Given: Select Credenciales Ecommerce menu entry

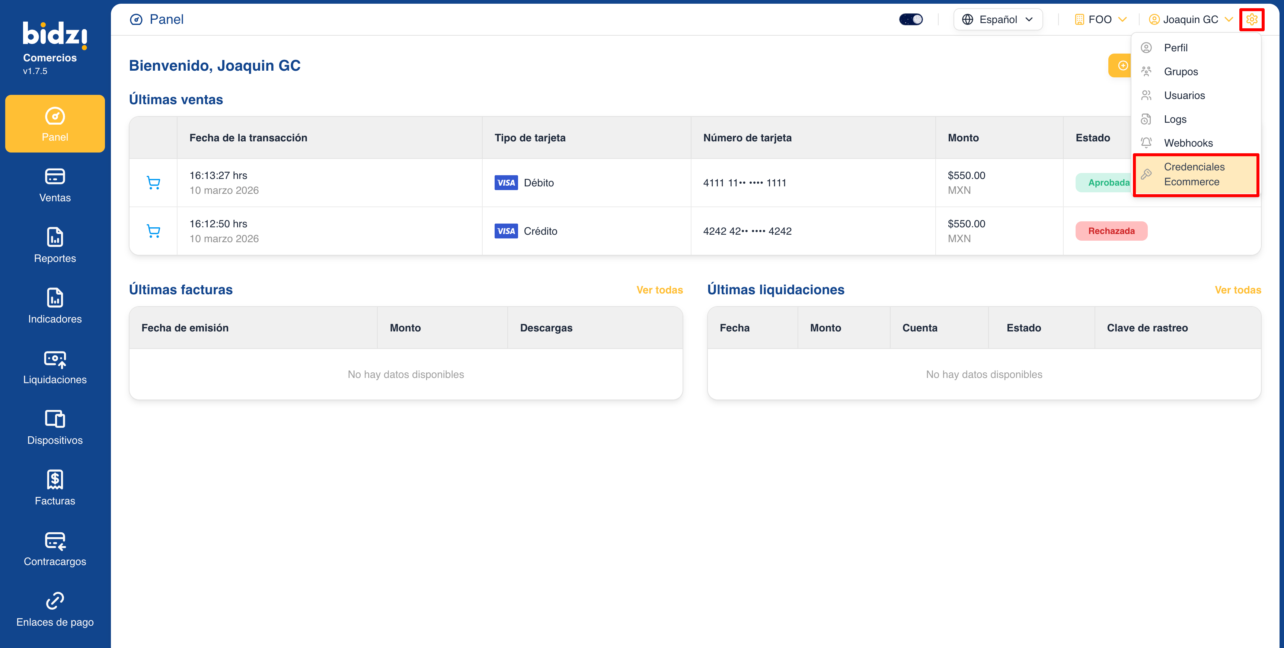Looking at the screenshot, I should tap(1195, 174).
